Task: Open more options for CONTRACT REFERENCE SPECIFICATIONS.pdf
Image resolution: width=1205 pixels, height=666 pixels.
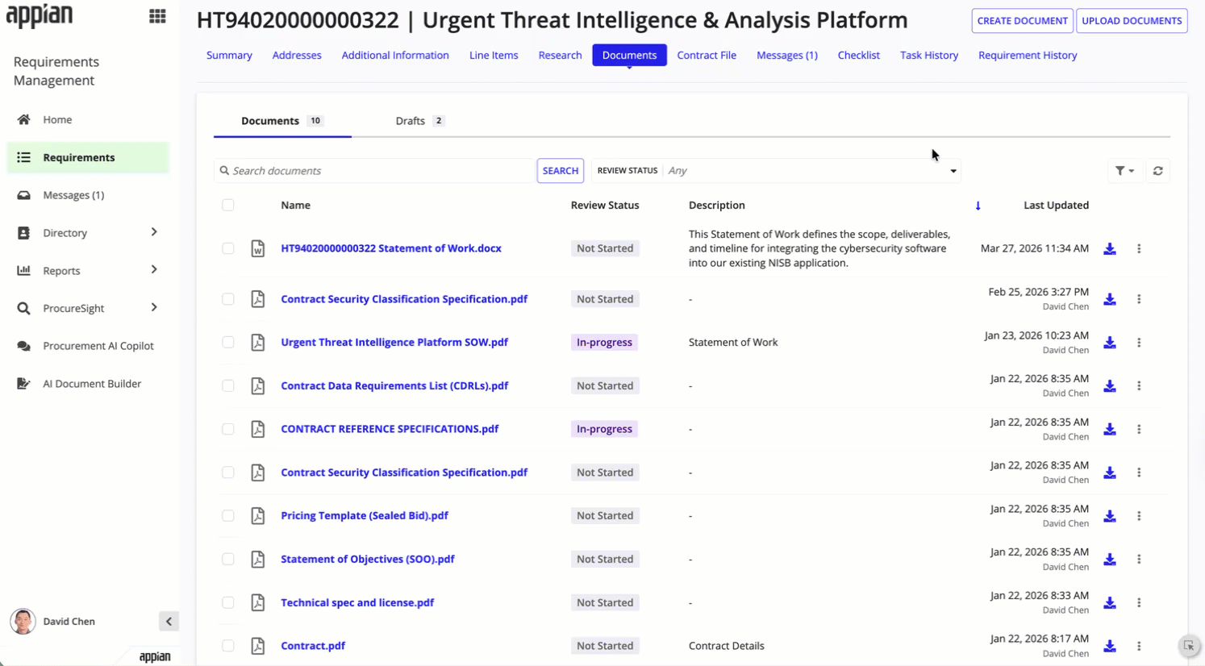Action: click(1139, 429)
